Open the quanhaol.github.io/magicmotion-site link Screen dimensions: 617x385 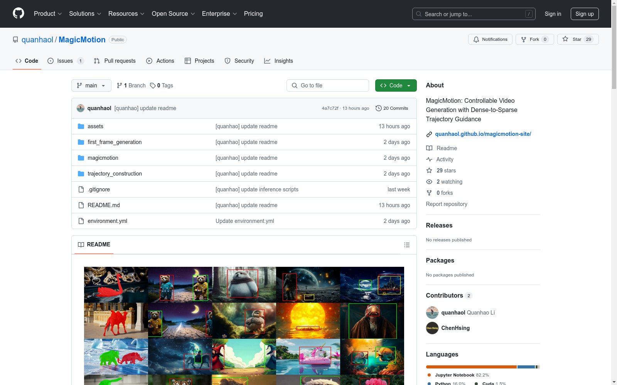pos(483,134)
